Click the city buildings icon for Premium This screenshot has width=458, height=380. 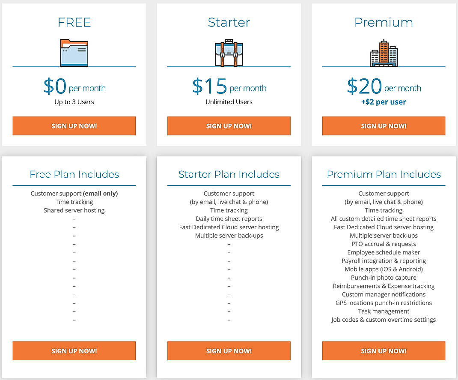[383, 52]
